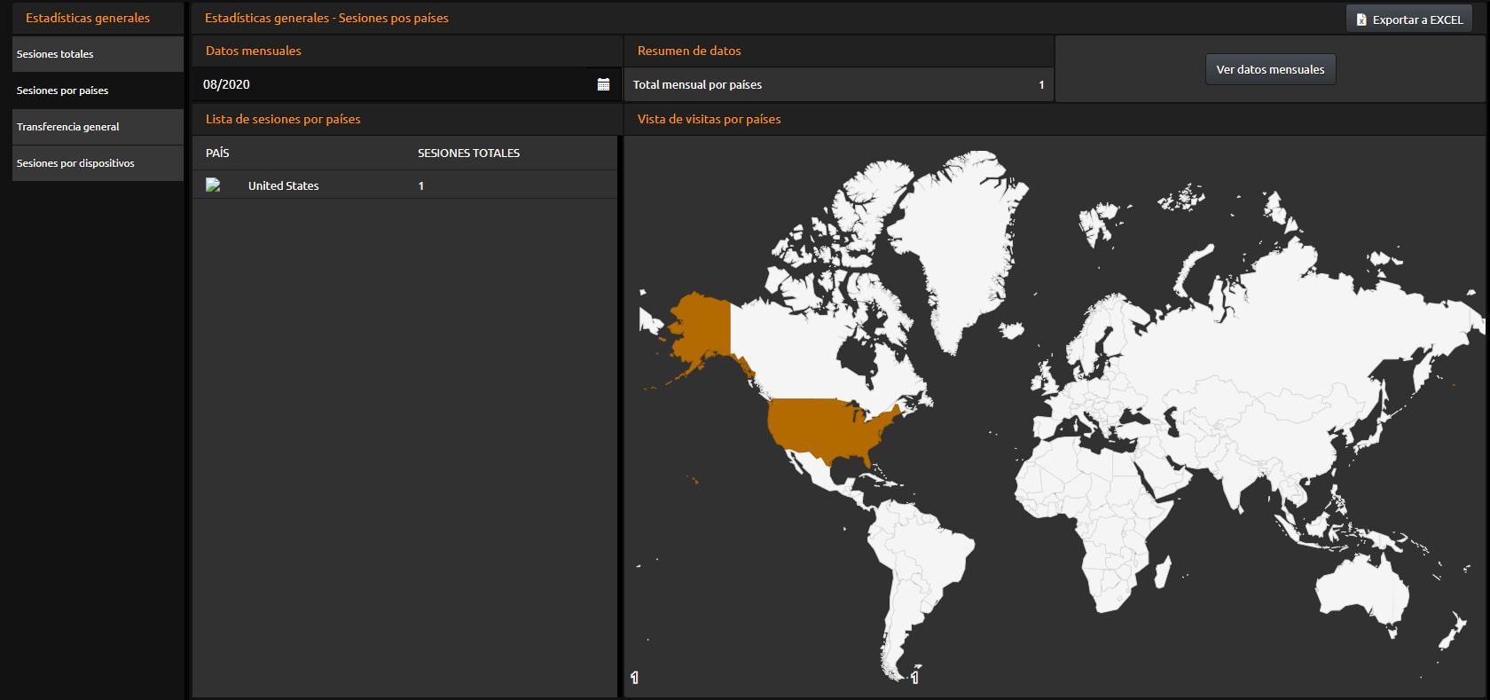Image resolution: width=1490 pixels, height=700 pixels.
Task: Select Sesiones por países menu item
Action: click(98, 90)
